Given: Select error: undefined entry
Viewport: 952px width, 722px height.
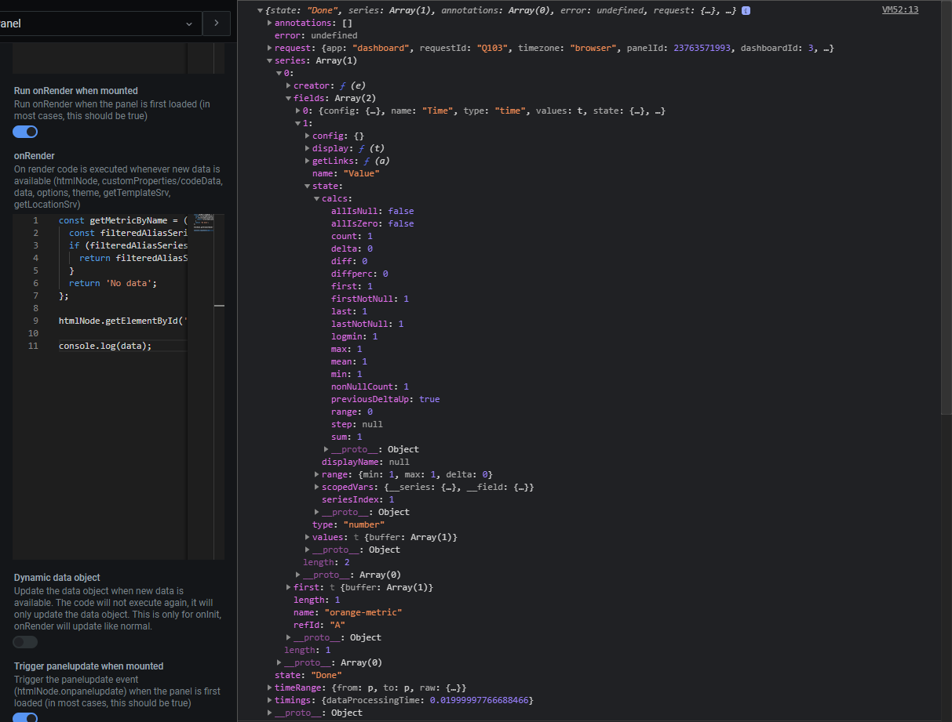Looking at the screenshot, I should tap(316, 35).
